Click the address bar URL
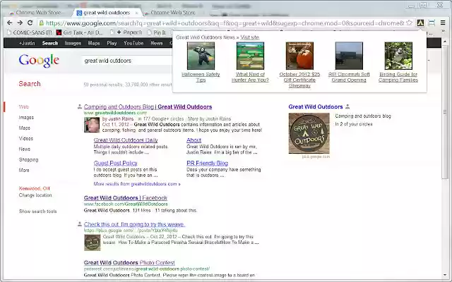 225,23
